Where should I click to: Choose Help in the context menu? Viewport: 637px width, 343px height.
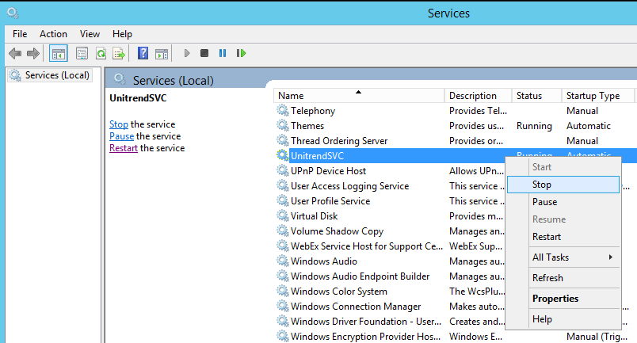pos(563,319)
